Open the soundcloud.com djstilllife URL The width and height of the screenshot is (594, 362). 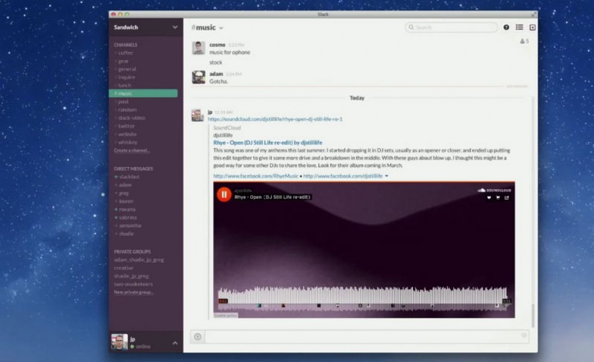(x=275, y=119)
